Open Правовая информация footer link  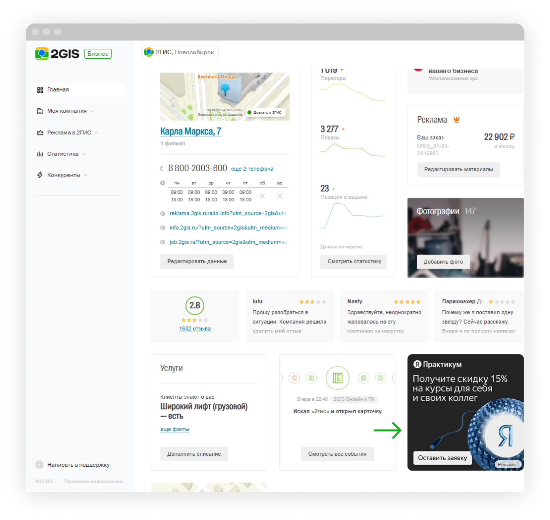(93, 481)
